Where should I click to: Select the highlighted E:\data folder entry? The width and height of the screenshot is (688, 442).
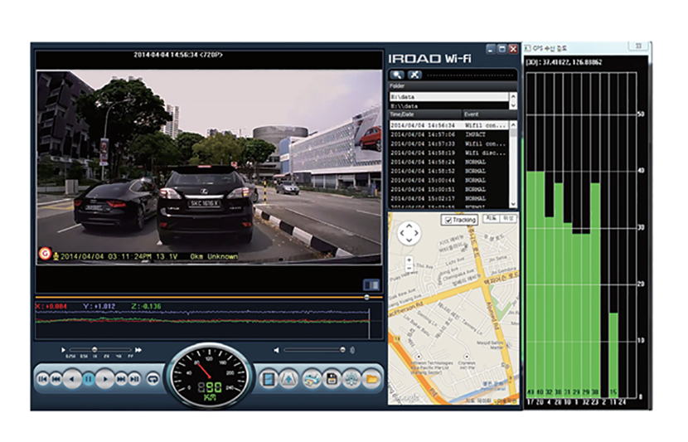449,96
